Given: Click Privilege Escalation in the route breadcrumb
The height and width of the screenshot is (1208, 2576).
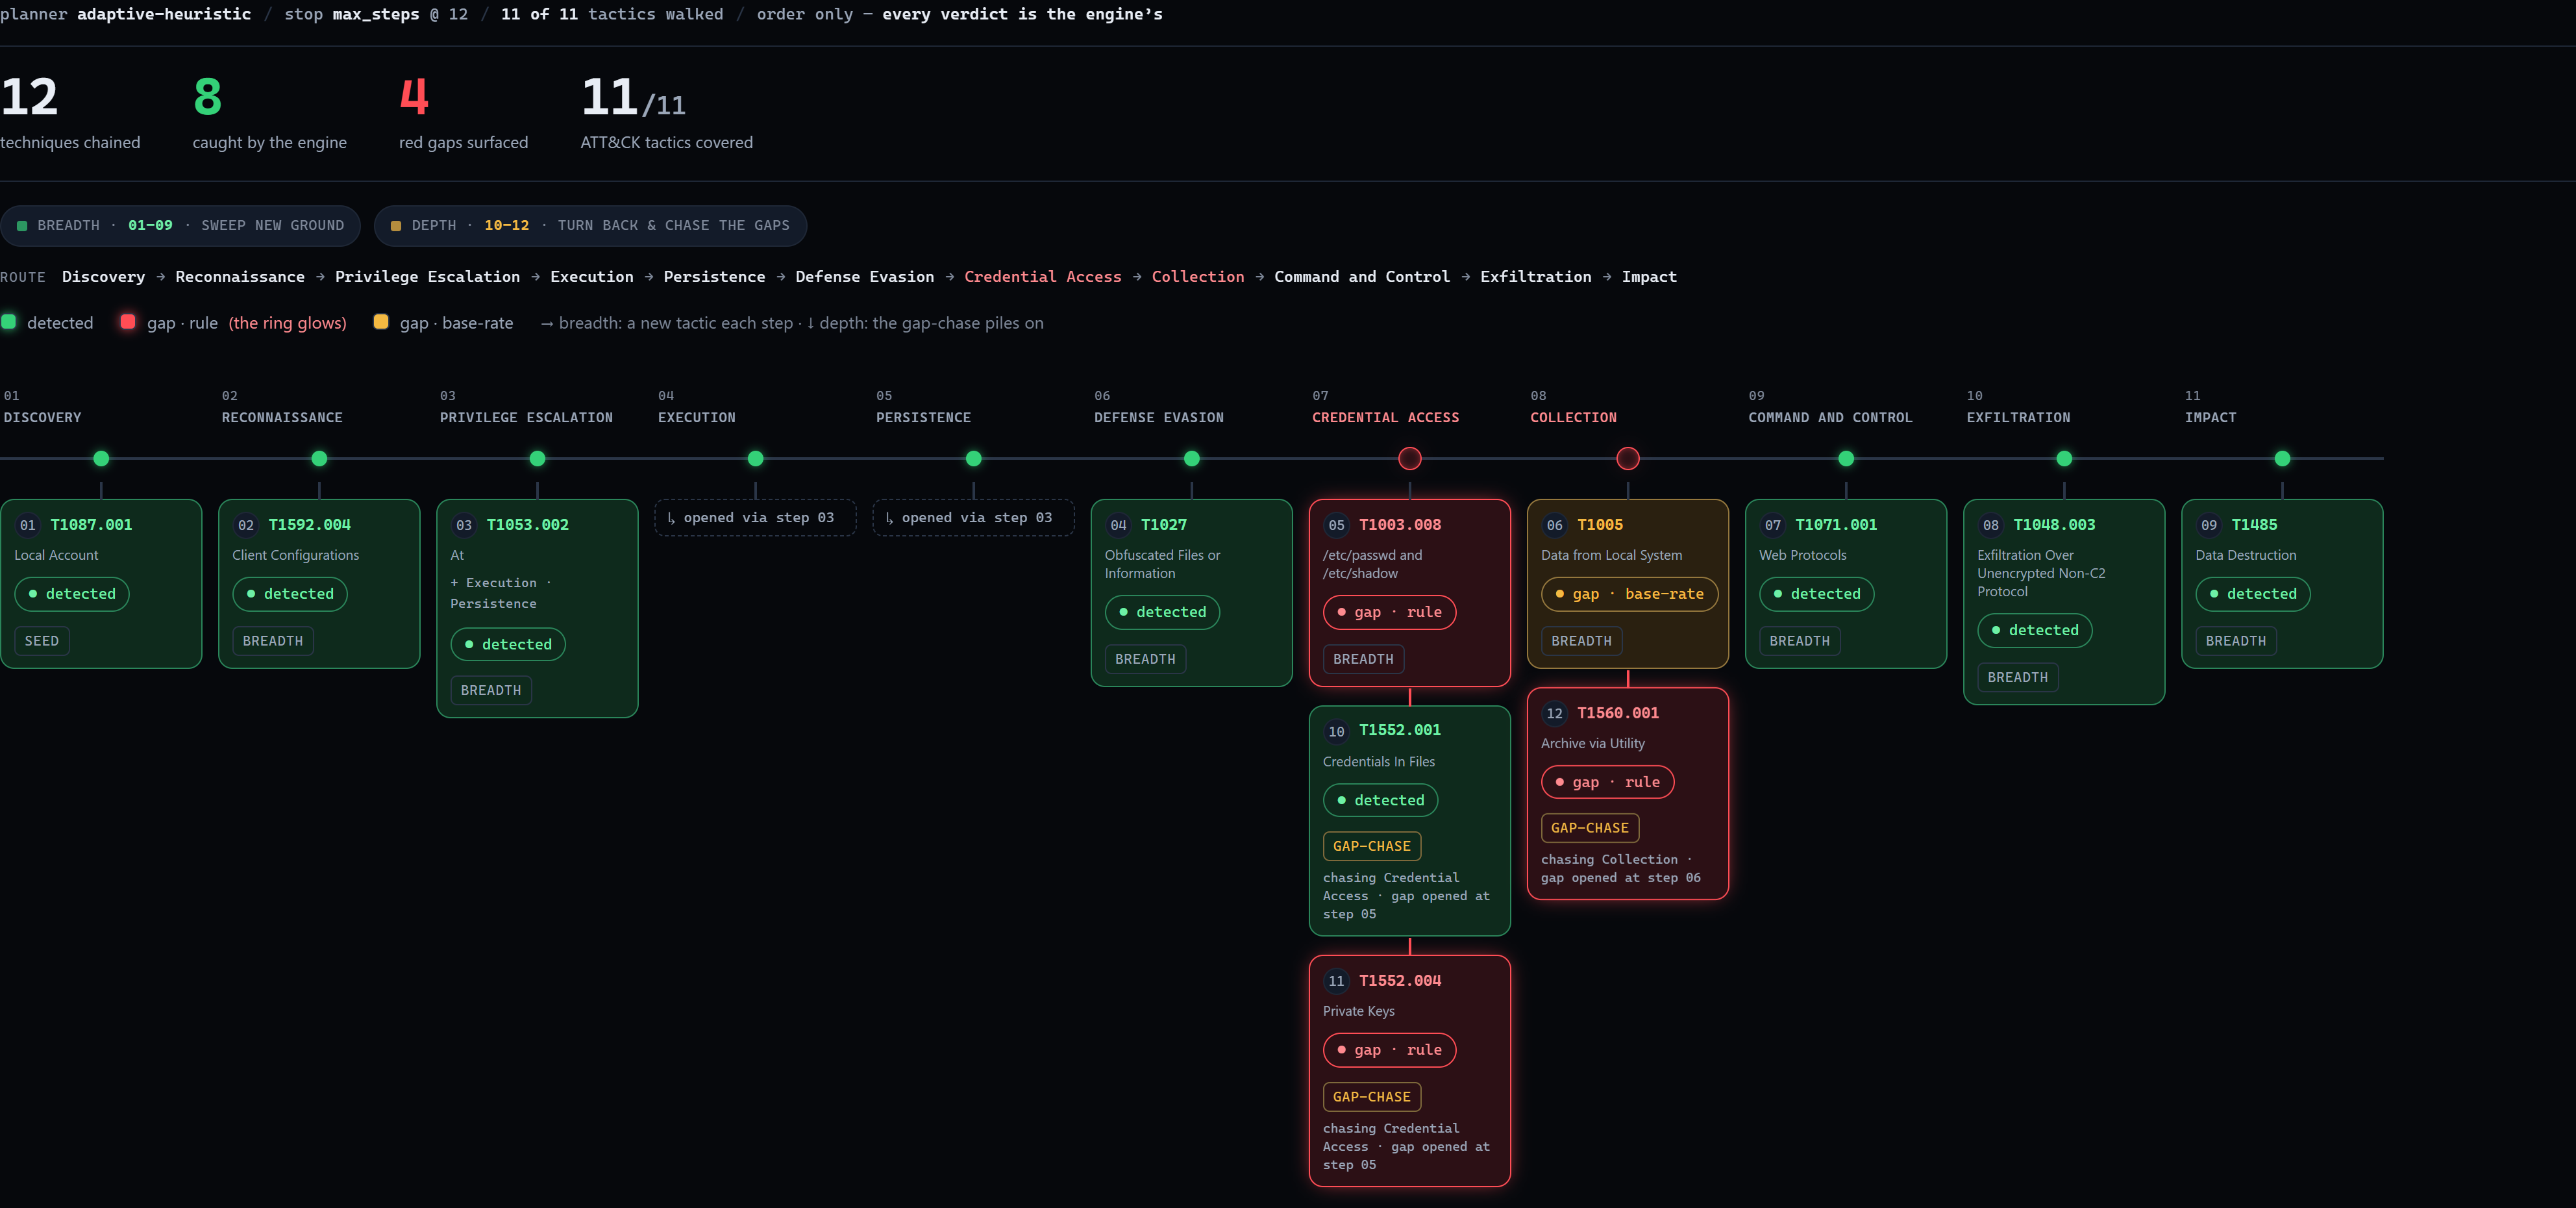Looking at the screenshot, I should (x=427, y=277).
